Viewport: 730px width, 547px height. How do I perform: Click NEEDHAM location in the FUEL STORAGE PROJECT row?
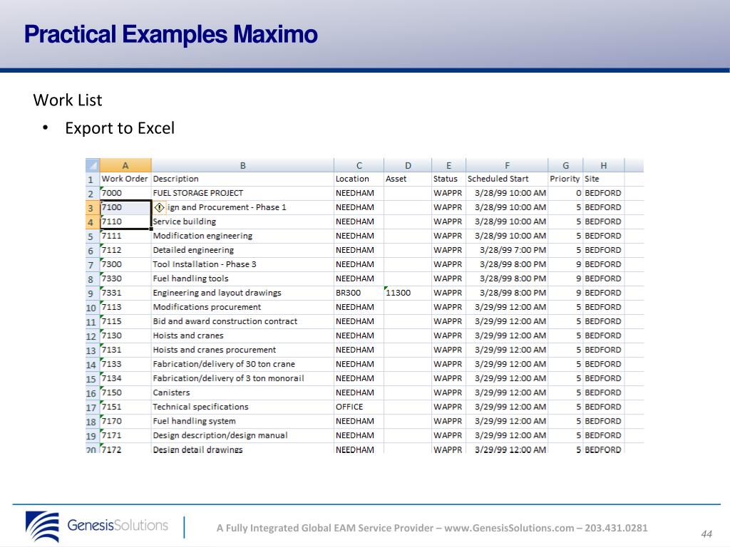tap(359, 194)
